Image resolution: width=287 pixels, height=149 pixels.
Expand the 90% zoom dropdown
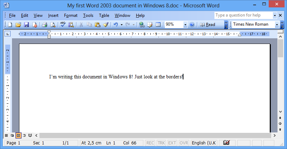186,25
